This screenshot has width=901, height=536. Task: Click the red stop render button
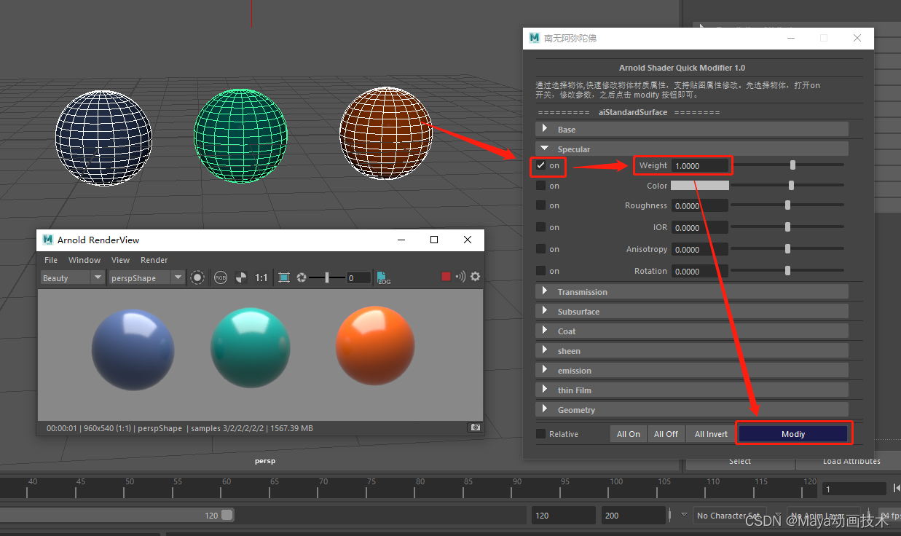(446, 277)
